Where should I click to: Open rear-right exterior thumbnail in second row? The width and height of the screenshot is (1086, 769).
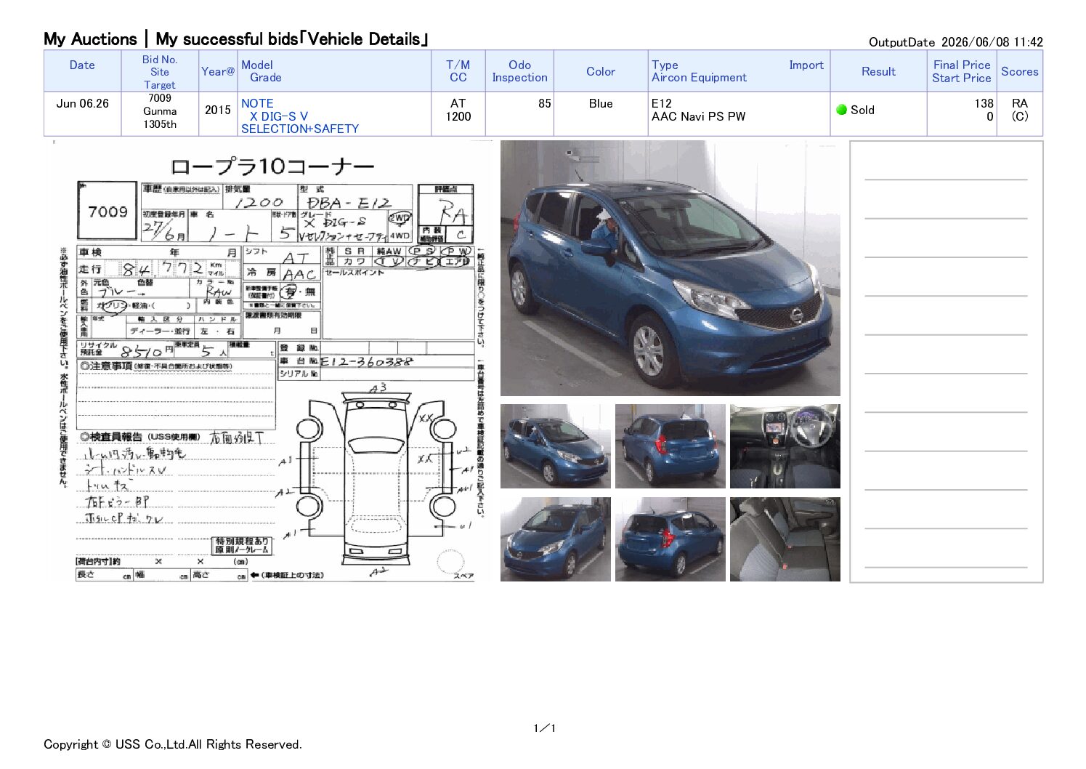pyautogui.click(x=670, y=539)
